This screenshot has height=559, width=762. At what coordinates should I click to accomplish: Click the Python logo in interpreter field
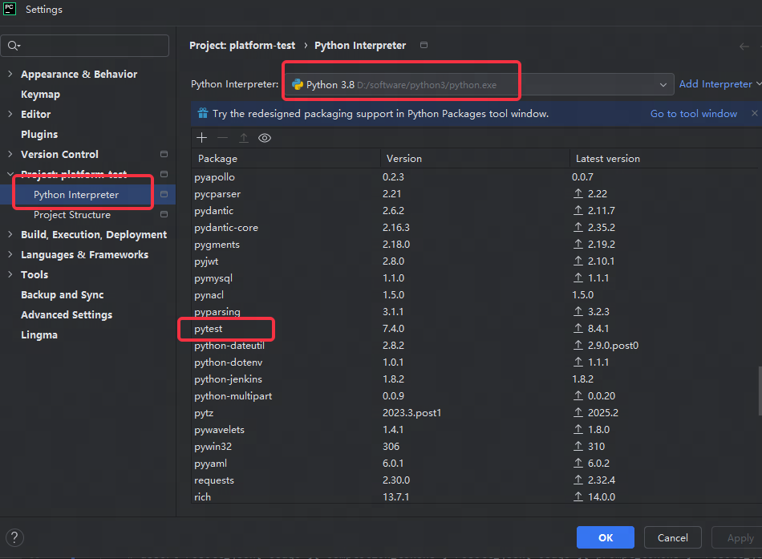pyautogui.click(x=298, y=84)
